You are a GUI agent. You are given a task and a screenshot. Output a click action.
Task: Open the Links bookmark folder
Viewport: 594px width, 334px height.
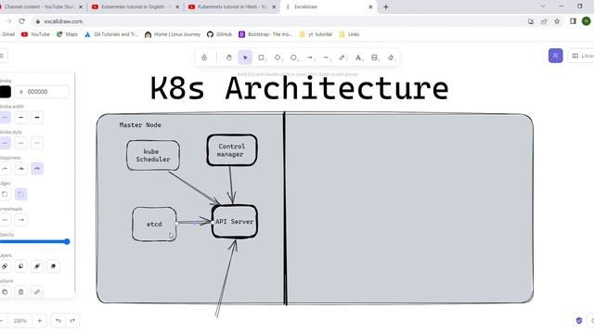click(349, 34)
